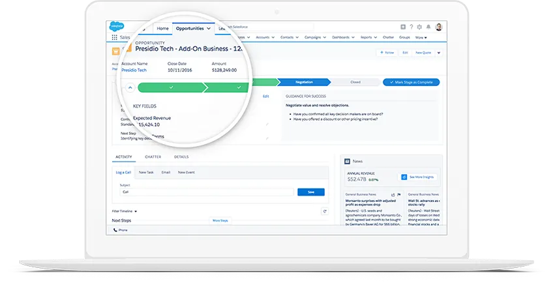Open the dropdown beside New Quote

pos(439,53)
